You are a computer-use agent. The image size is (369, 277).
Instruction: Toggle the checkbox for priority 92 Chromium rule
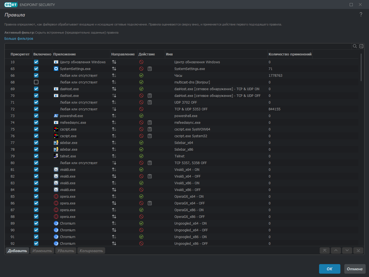click(x=36, y=243)
